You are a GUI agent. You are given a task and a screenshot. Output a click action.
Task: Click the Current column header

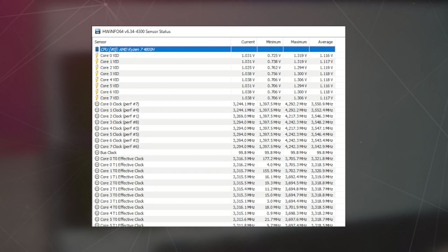click(248, 42)
